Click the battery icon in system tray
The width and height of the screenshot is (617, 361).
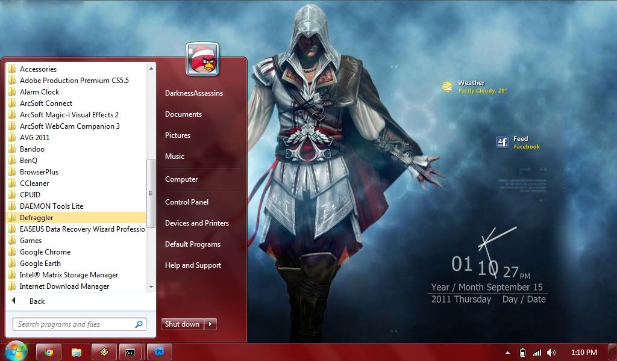(522, 353)
